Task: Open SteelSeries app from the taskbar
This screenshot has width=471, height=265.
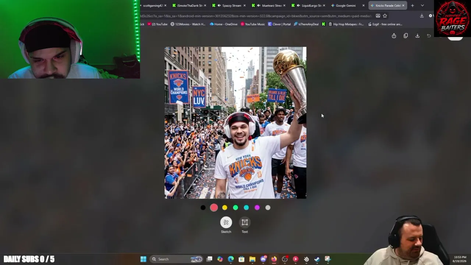Action: click(x=306, y=259)
